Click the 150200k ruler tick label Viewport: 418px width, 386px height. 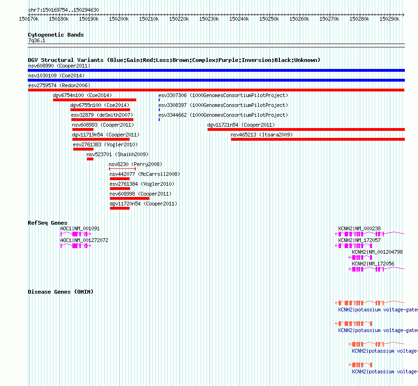point(119,19)
